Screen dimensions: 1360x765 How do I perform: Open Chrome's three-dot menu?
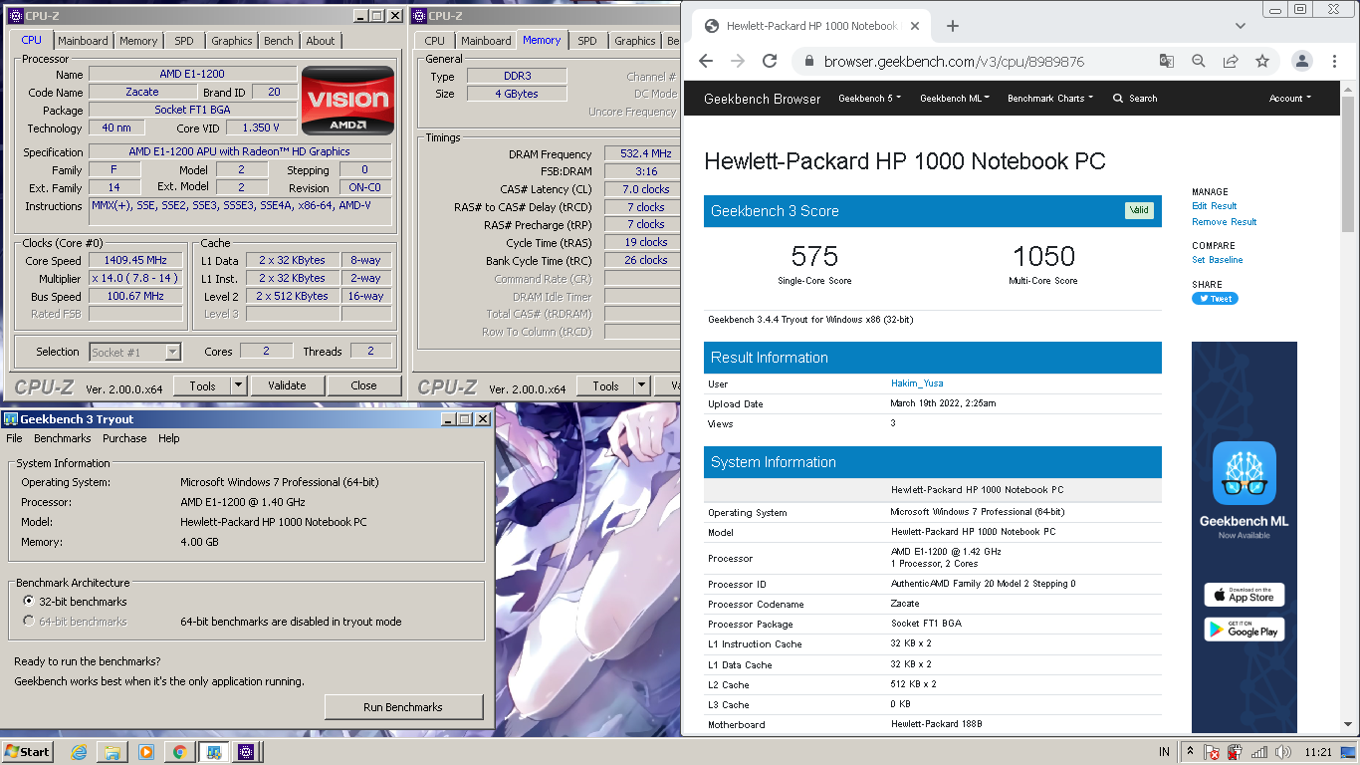[x=1334, y=61]
